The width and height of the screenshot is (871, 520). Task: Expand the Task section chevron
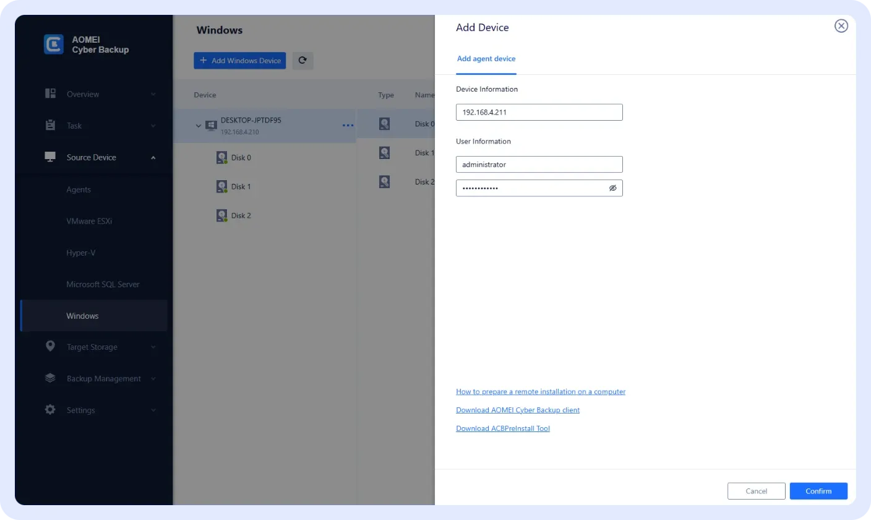[x=153, y=126]
